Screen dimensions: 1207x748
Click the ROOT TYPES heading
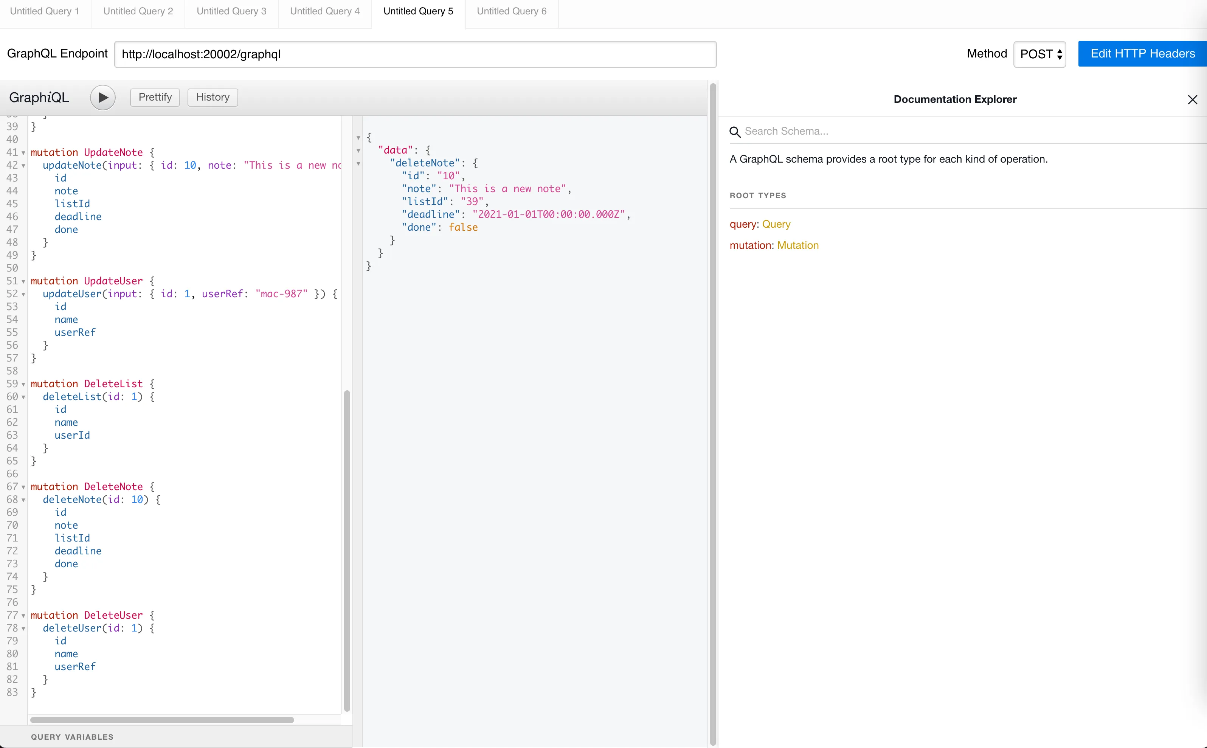pyautogui.click(x=757, y=196)
